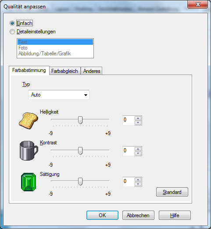Viewport: 211px width, 229px height.
Task: Increase Helligkeit with the up arrow
Action: [138, 118]
